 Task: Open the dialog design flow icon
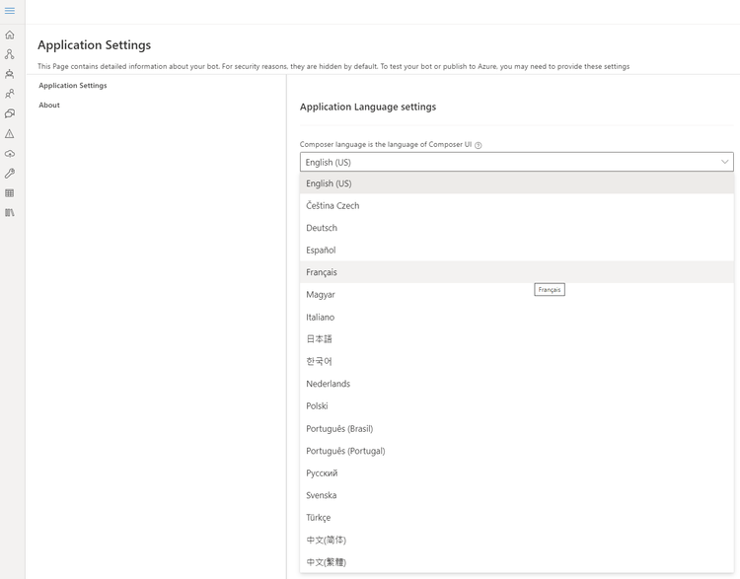pyautogui.click(x=10, y=54)
